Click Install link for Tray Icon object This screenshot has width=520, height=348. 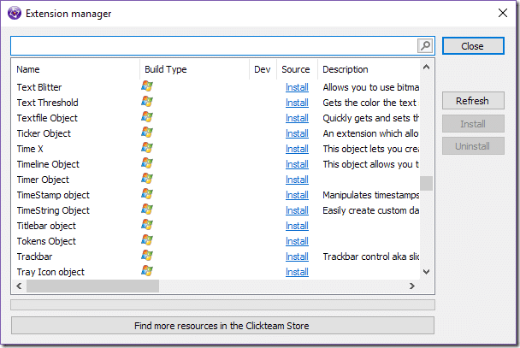tap(297, 272)
